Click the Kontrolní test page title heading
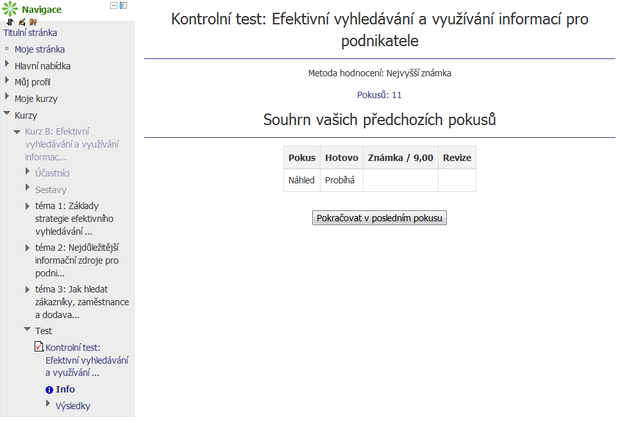 click(x=380, y=30)
